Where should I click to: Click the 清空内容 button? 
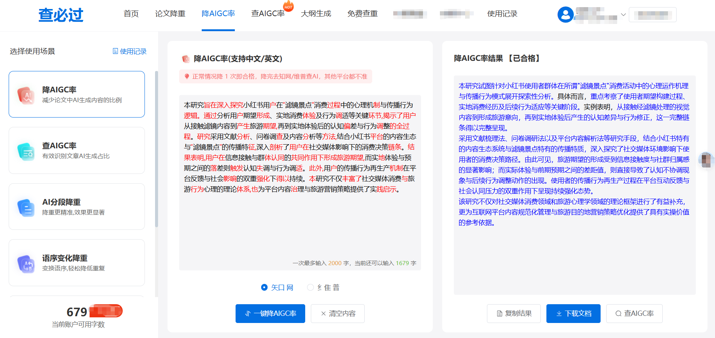point(338,314)
